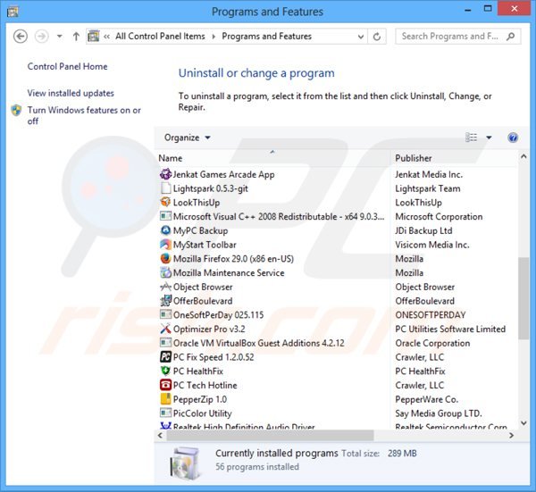Click the Forward navigation arrow
536x492 pixels.
42,37
